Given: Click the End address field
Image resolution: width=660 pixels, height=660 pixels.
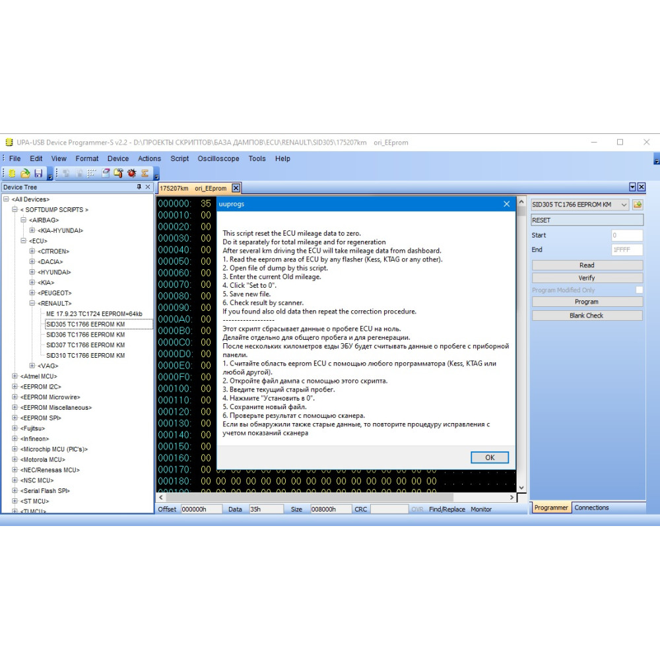Looking at the screenshot, I should pos(627,249).
